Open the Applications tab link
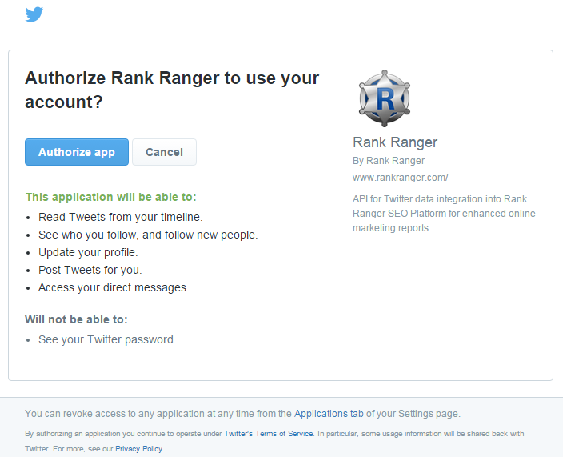 [329, 414]
